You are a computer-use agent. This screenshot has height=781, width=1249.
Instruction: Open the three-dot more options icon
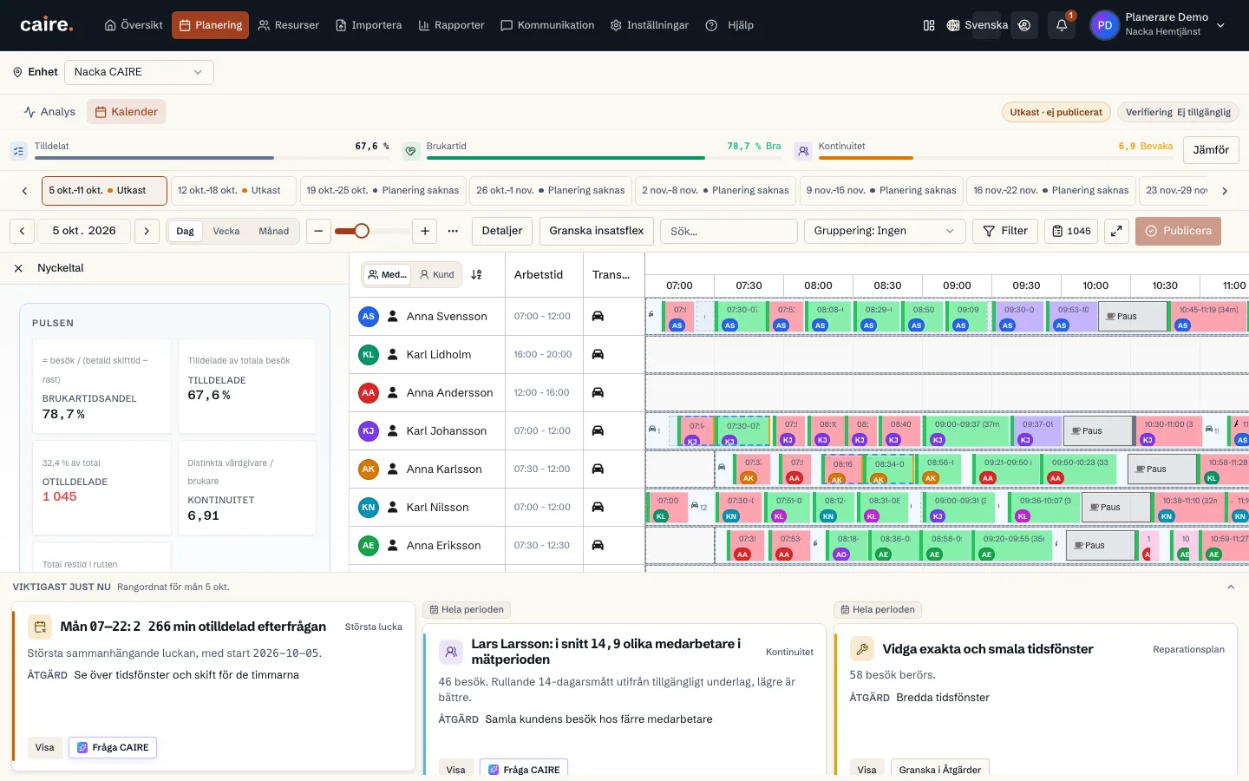[453, 231]
